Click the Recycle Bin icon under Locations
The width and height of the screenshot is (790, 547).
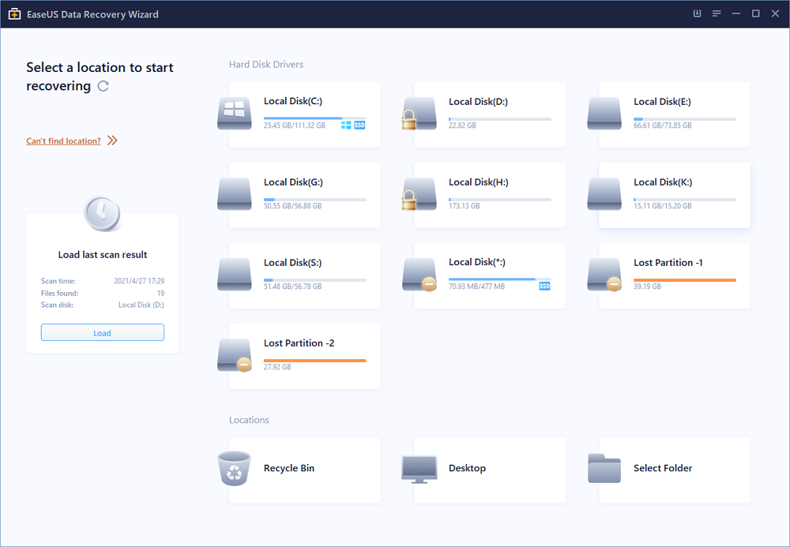point(234,468)
